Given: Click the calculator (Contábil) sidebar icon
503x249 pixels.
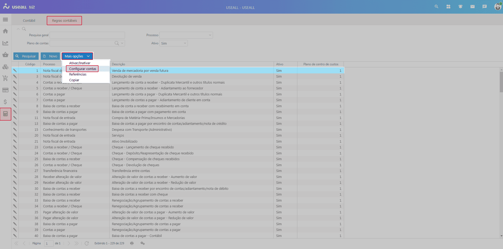Looking at the screenshot, I should point(5,114).
